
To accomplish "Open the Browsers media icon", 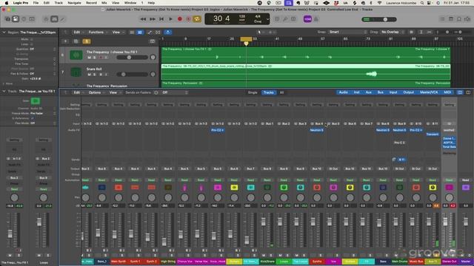I will 467,19.
